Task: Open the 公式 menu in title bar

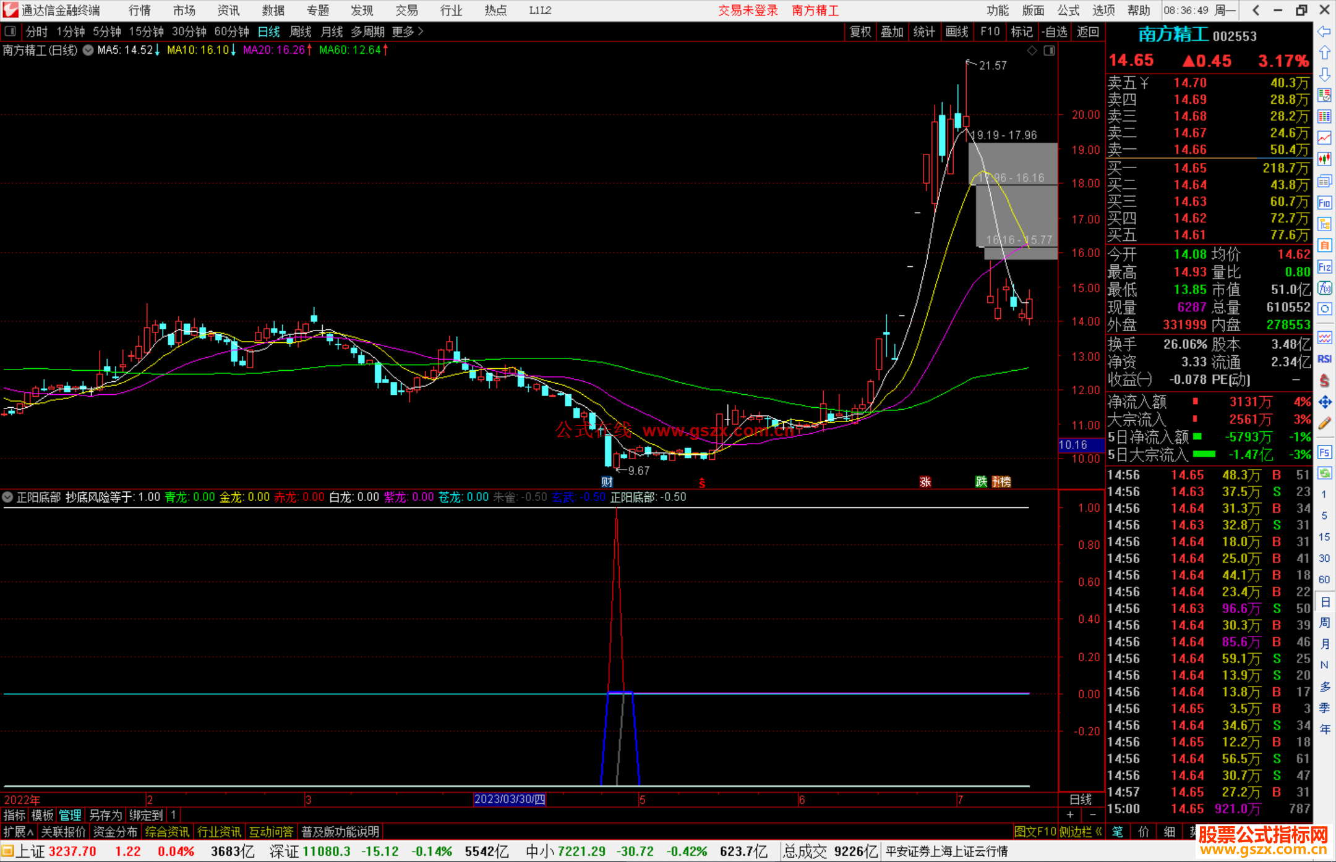Action: [x=1068, y=11]
